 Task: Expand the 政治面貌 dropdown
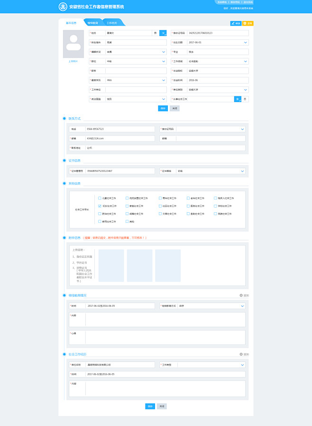coord(163,99)
